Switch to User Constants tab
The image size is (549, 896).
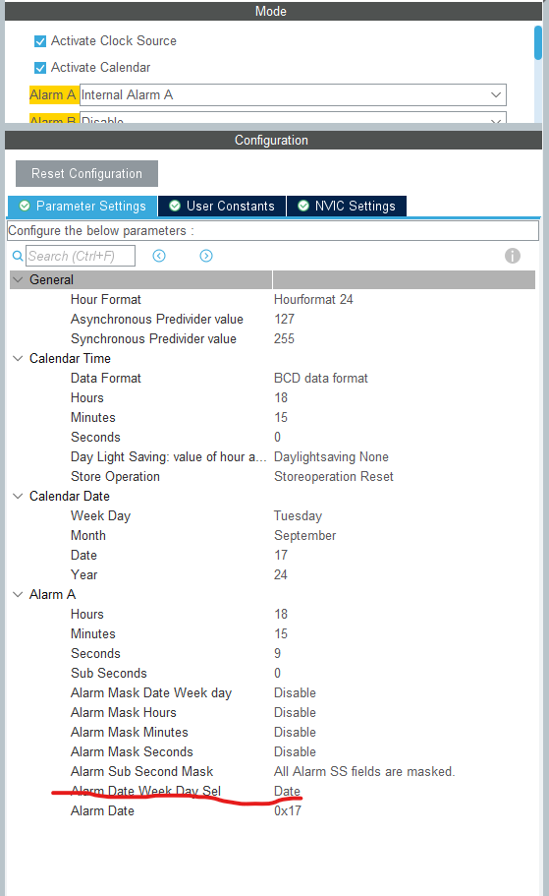tap(222, 206)
